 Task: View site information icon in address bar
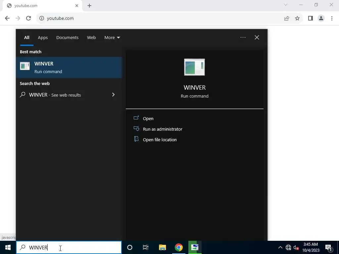(41, 19)
